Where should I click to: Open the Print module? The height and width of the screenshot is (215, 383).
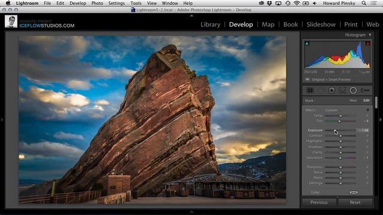point(351,24)
